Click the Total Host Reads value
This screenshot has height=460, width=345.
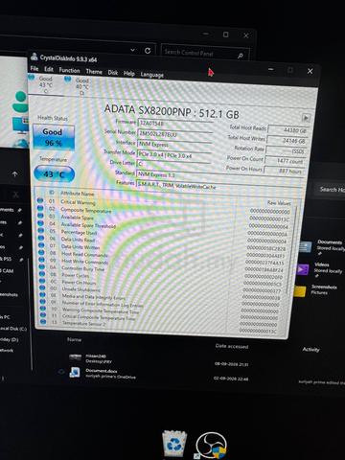tap(287, 130)
